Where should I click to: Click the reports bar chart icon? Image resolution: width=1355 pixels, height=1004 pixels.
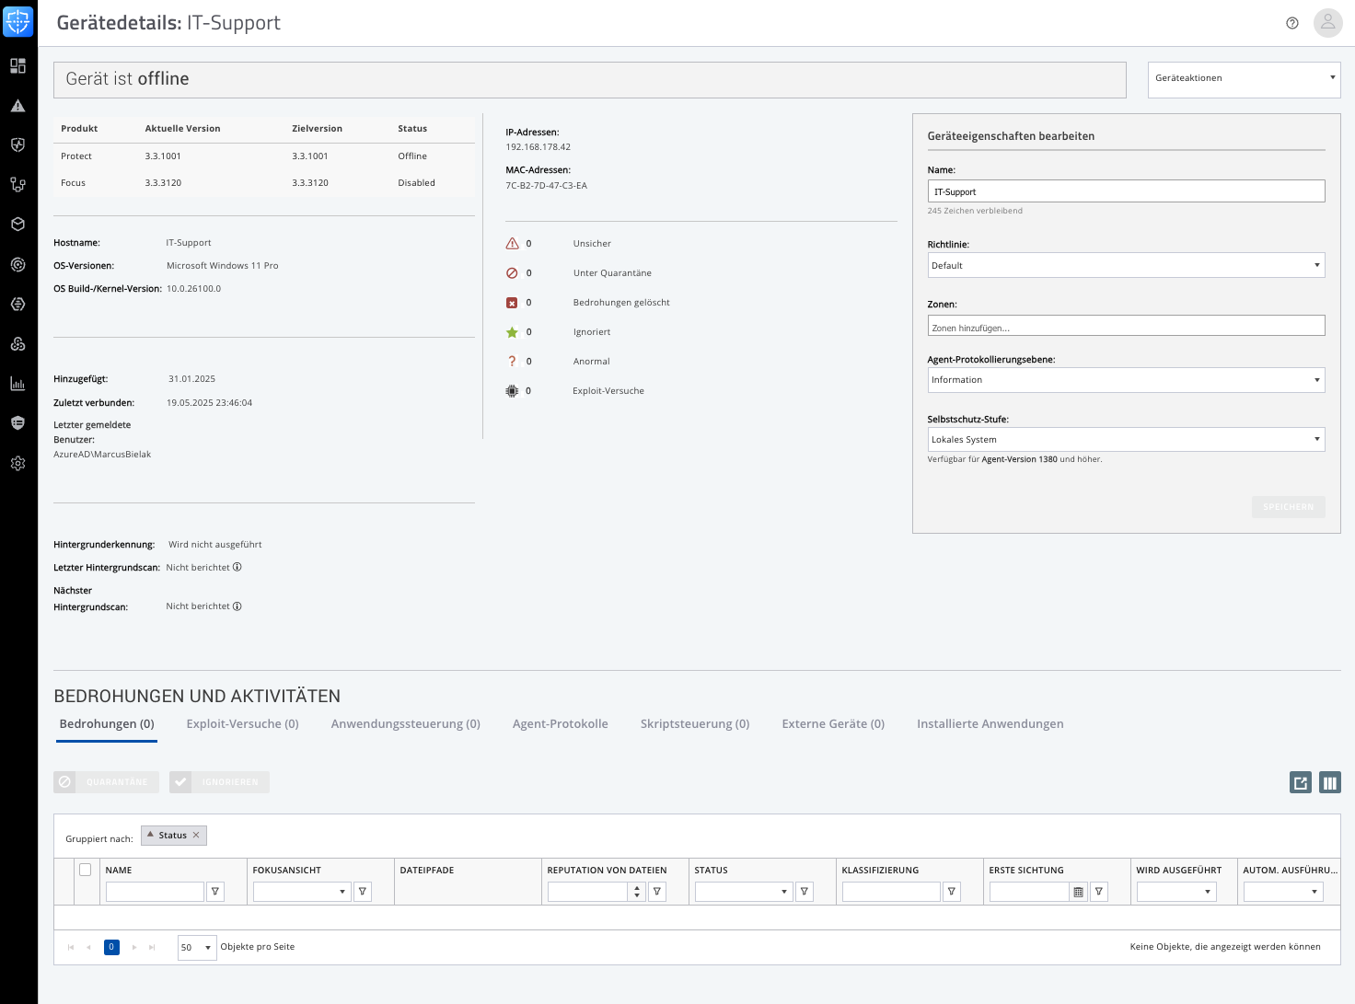click(x=17, y=384)
